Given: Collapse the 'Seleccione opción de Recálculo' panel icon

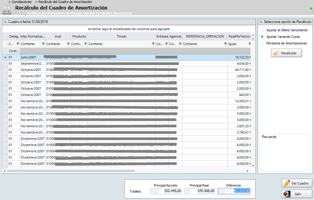Looking at the screenshot, I should (x=261, y=22).
